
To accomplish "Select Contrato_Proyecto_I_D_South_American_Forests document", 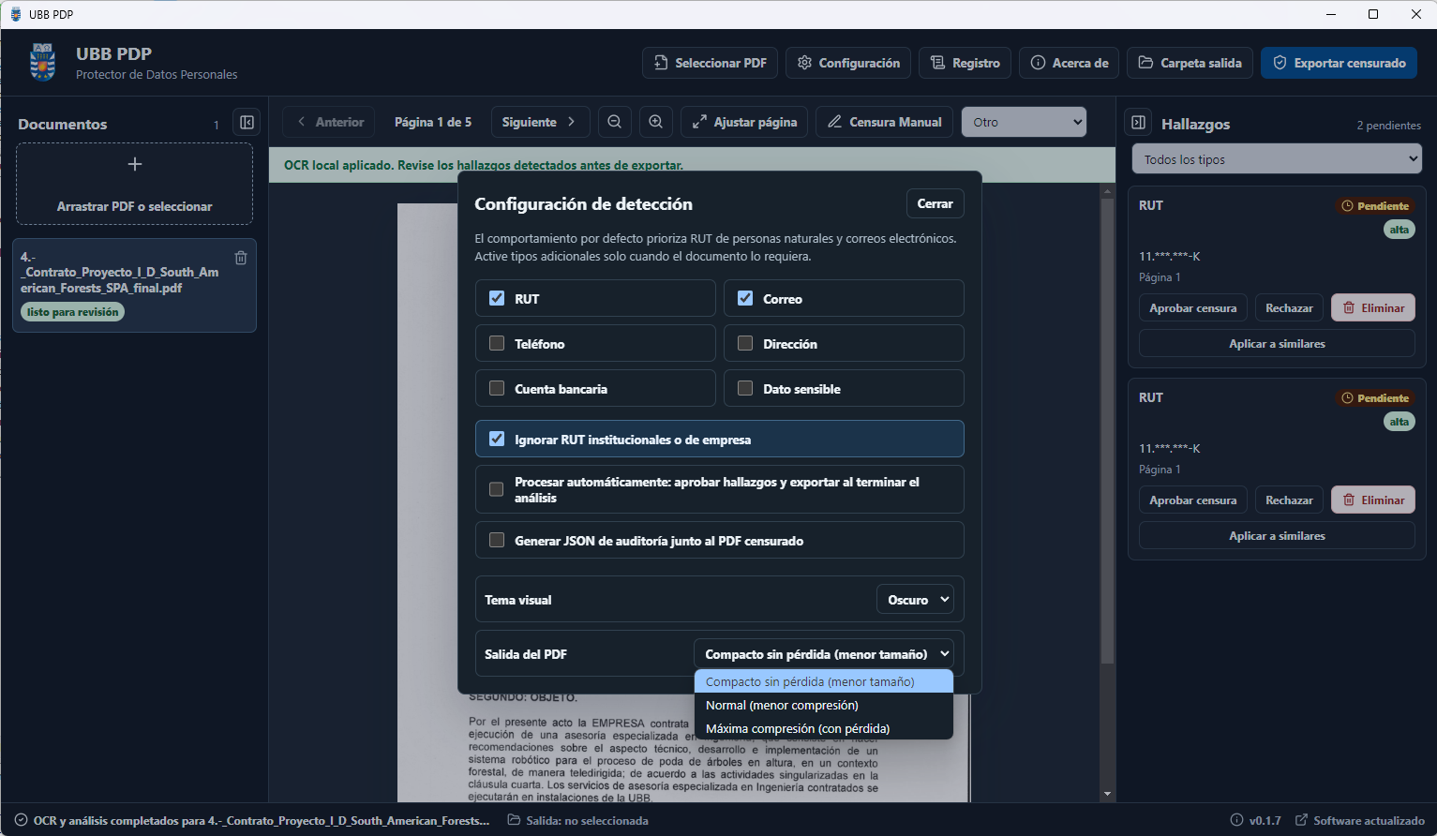I will pos(135,285).
